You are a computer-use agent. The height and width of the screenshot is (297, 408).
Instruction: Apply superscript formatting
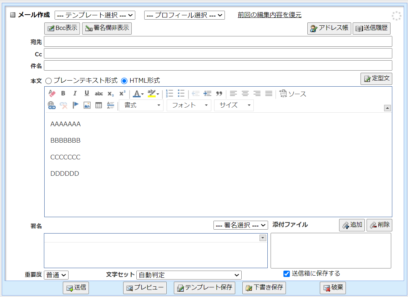(122, 93)
